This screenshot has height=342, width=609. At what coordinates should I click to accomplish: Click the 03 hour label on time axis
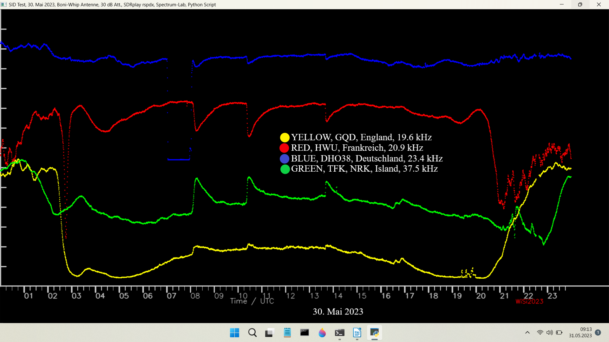(76, 296)
